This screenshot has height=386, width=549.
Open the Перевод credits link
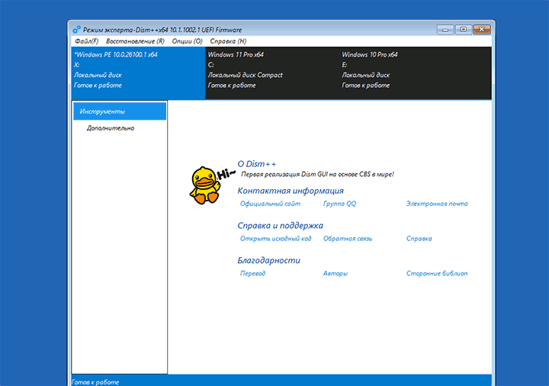pos(252,273)
